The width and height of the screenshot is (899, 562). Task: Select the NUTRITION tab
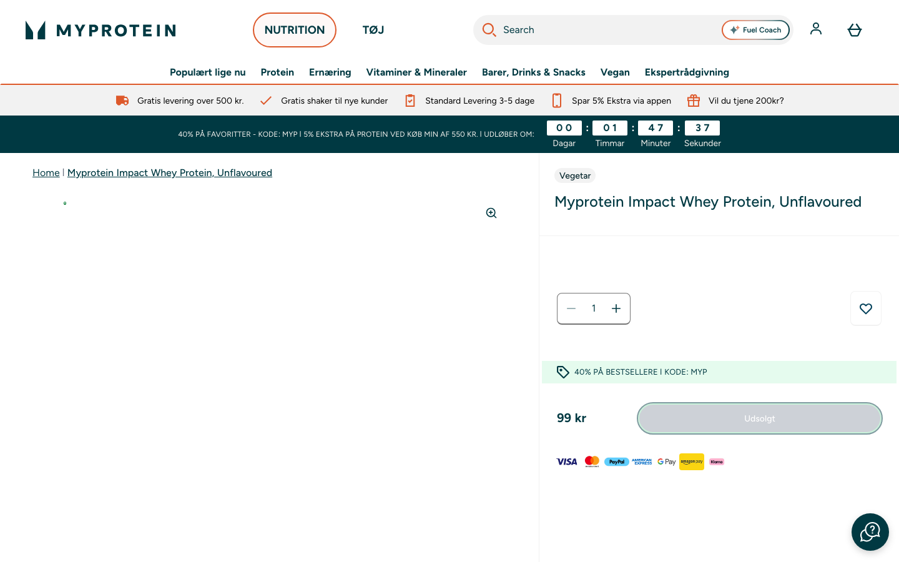(295, 30)
